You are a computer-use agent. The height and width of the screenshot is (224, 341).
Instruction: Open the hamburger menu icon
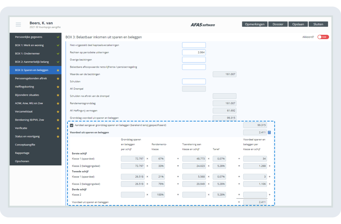(18, 24)
